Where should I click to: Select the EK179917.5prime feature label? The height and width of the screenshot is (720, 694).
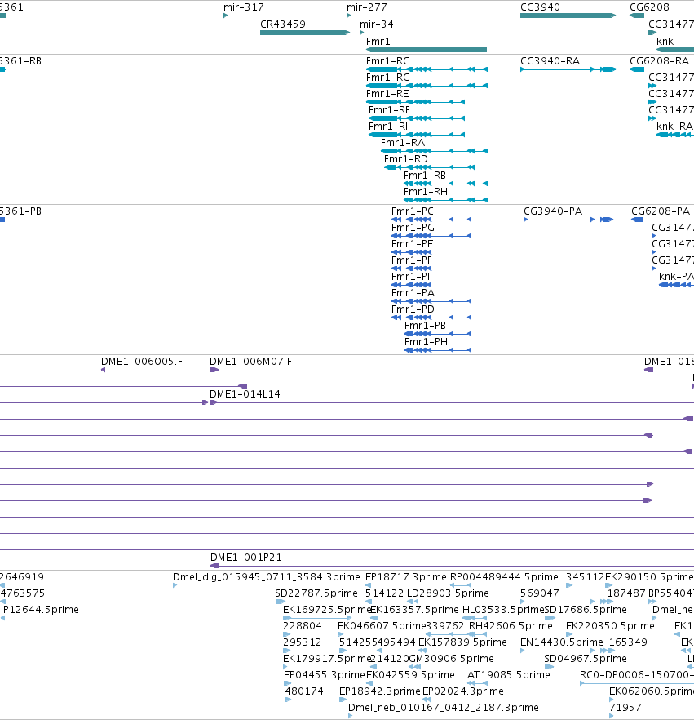(x=326, y=659)
